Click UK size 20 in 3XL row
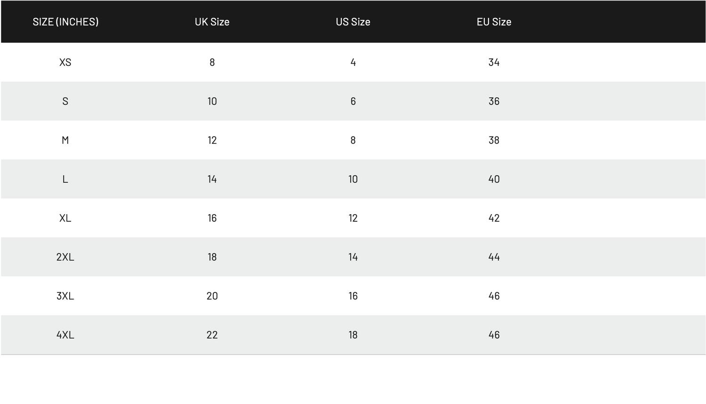This screenshot has height=404, width=706. (x=212, y=296)
